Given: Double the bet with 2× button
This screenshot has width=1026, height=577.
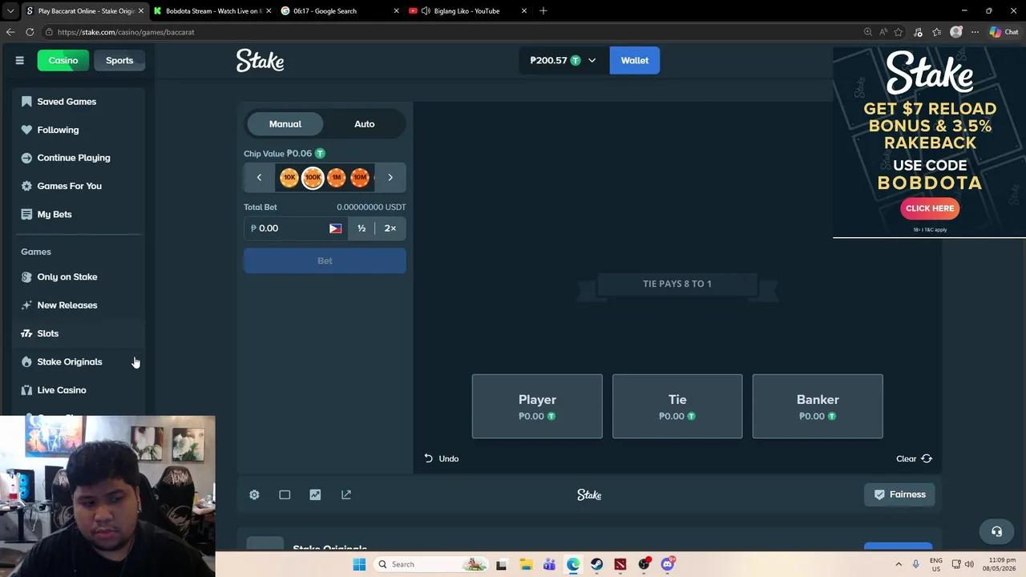Looking at the screenshot, I should [x=390, y=228].
